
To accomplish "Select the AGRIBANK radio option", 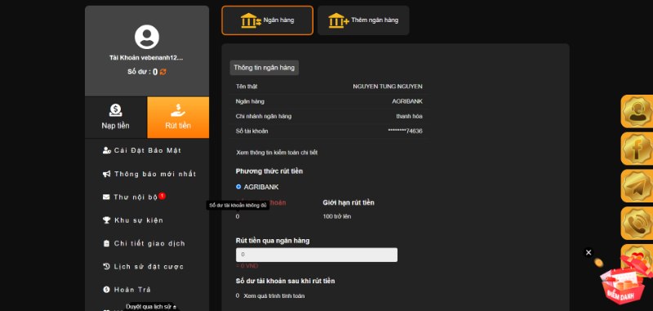I will point(238,187).
